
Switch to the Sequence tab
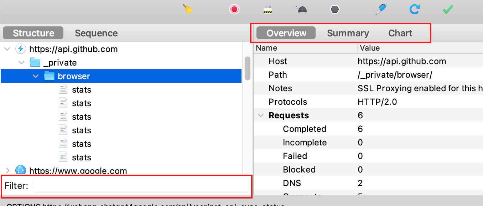(96, 33)
